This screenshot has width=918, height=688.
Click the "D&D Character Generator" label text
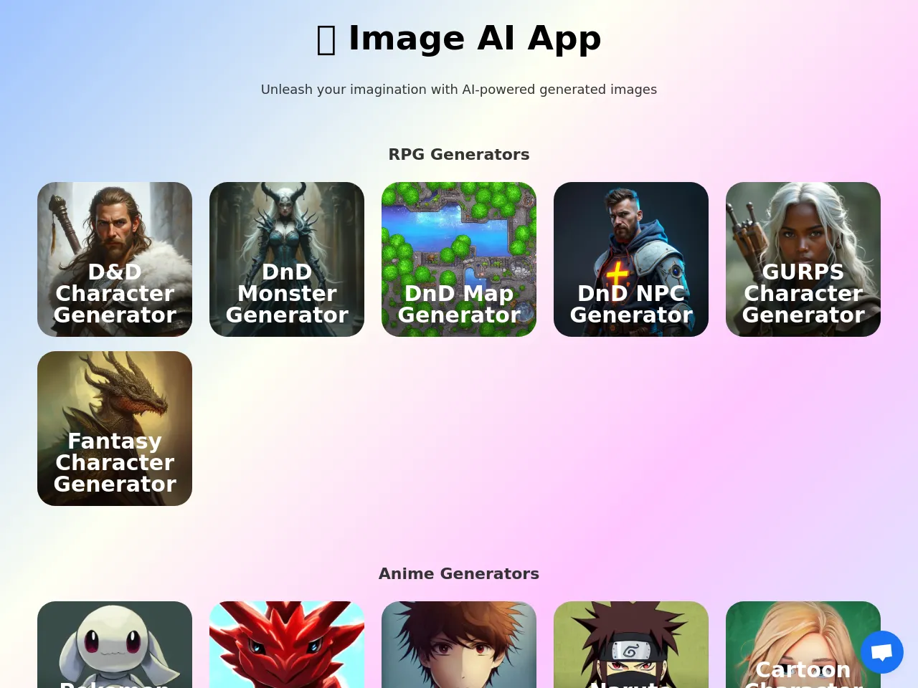[115, 294]
